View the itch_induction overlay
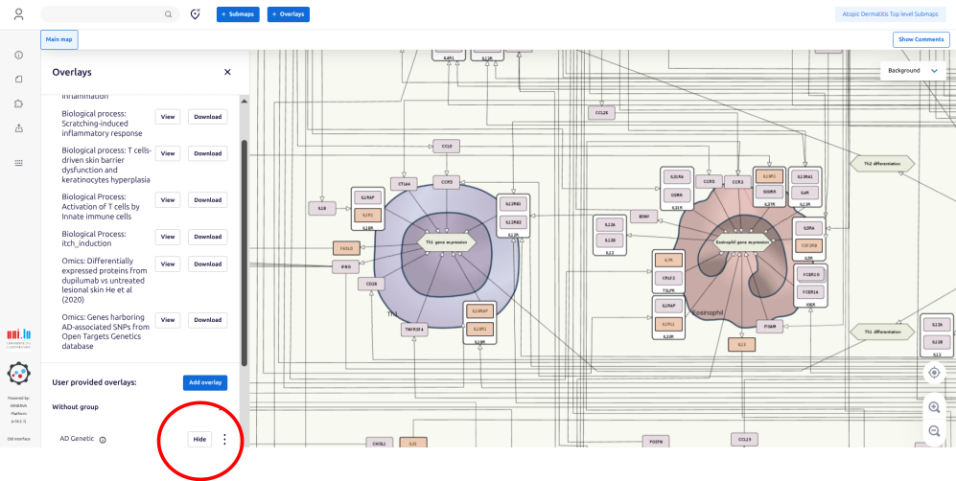 pyautogui.click(x=168, y=237)
